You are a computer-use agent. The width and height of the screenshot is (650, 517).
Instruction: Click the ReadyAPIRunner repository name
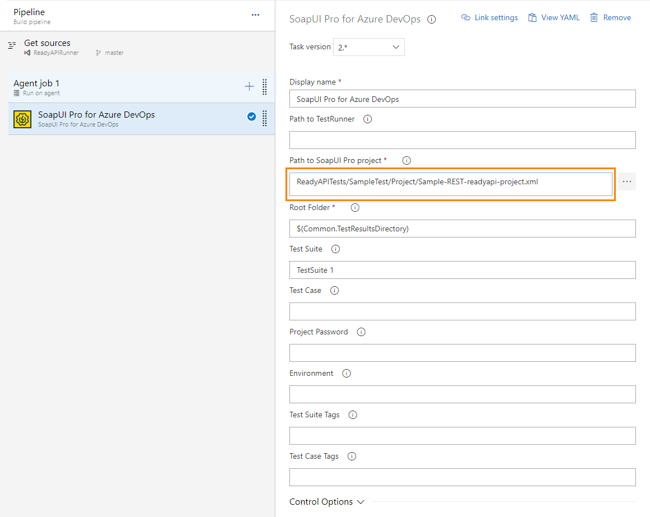pos(56,53)
